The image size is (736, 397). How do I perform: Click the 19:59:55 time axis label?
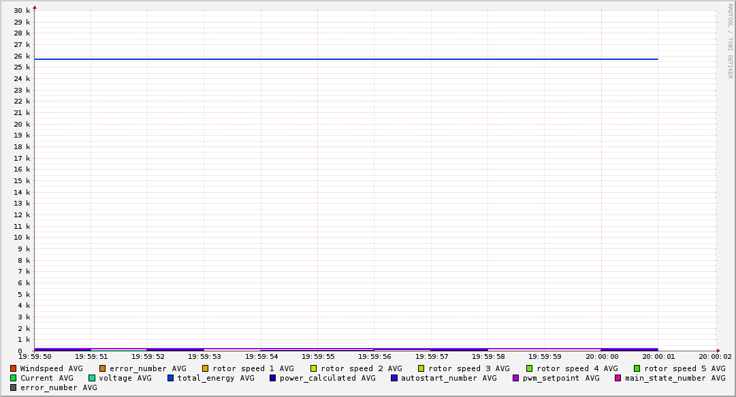(x=318, y=356)
